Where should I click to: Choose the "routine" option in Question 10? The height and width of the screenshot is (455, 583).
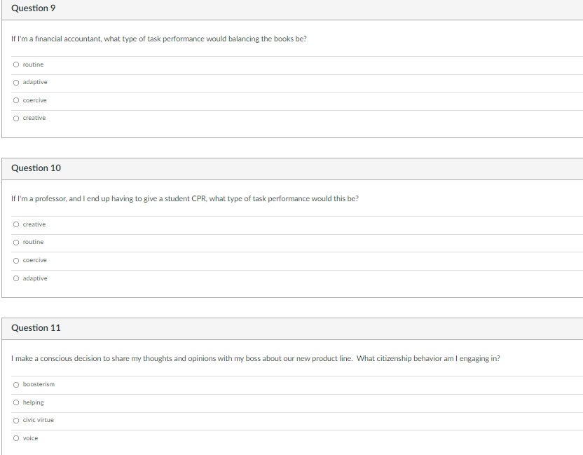[x=15, y=242]
